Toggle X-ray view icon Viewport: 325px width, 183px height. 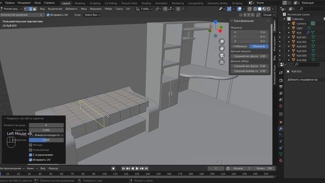pyautogui.click(x=249, y=9)
